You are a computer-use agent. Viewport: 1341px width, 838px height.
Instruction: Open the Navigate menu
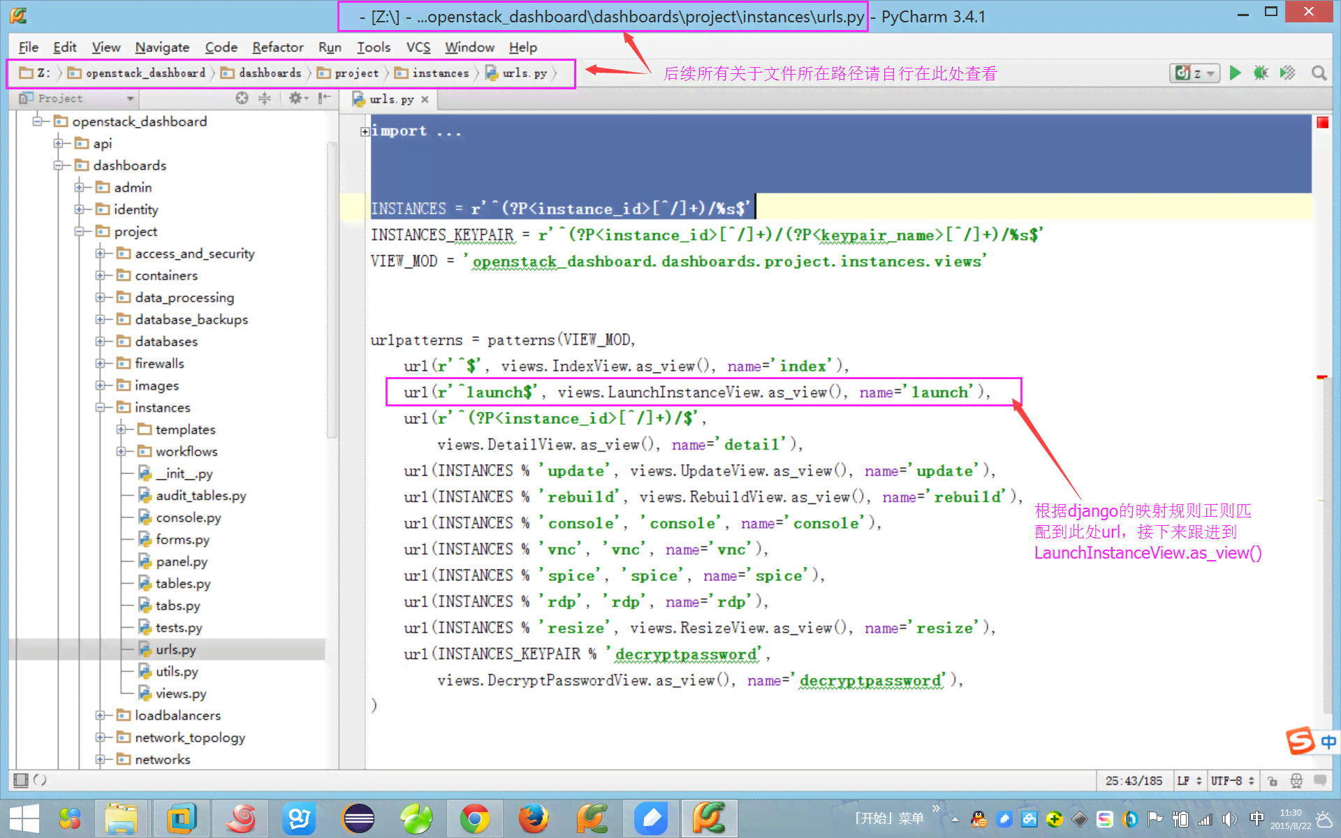tap(162, 47)
